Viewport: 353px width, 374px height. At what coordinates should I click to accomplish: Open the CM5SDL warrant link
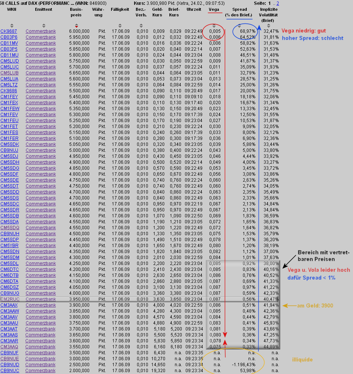[9, 263]
